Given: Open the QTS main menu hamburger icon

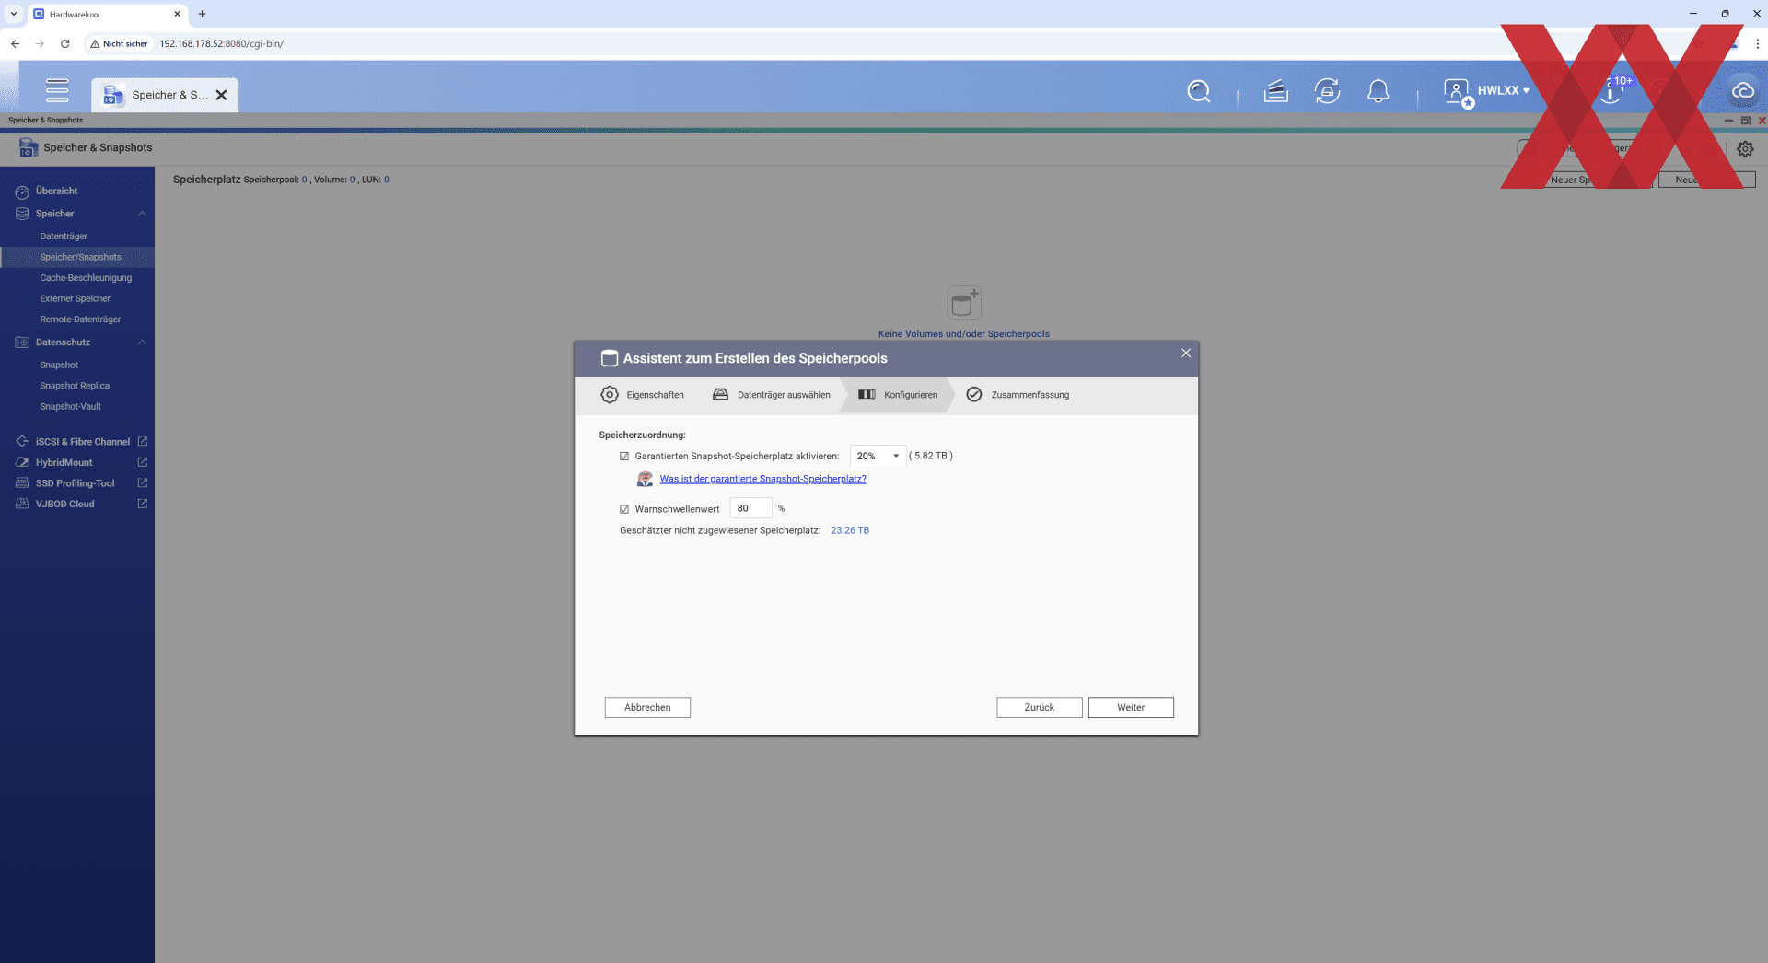Looking at the screenshot, I should click(x=57, y=90).
